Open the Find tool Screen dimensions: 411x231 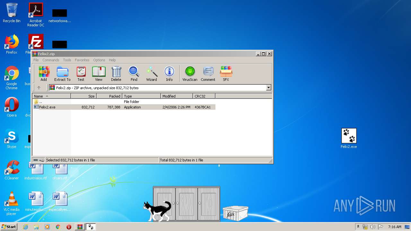(134, 74)
